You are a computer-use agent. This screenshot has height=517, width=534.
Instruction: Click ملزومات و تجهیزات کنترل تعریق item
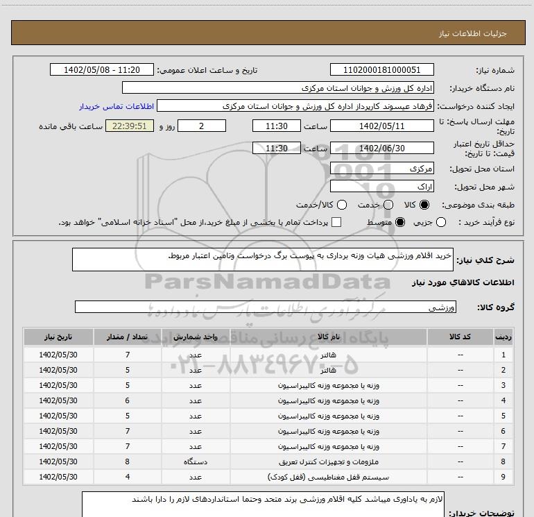pos(329,461)
